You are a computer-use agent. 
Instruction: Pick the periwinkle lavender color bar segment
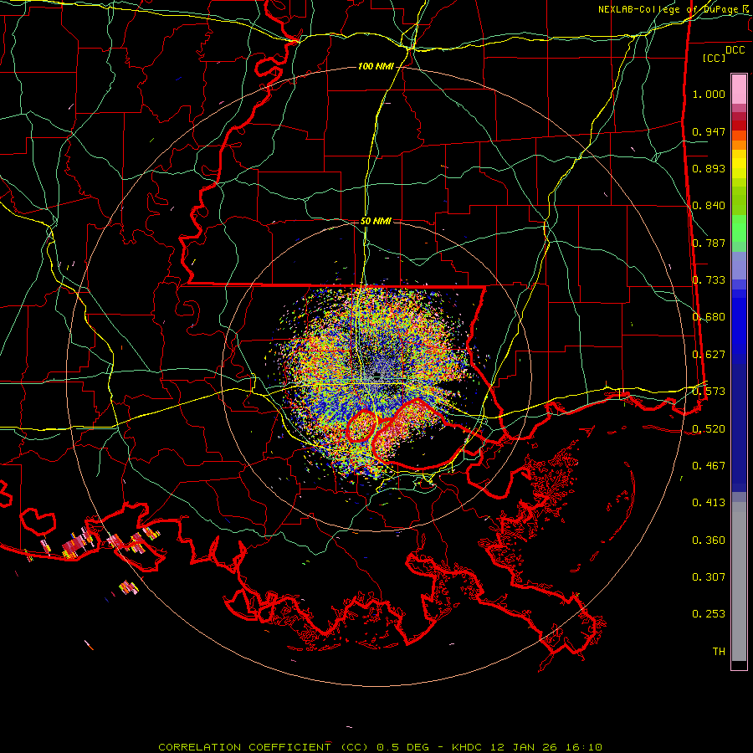[x=739, y=266]
